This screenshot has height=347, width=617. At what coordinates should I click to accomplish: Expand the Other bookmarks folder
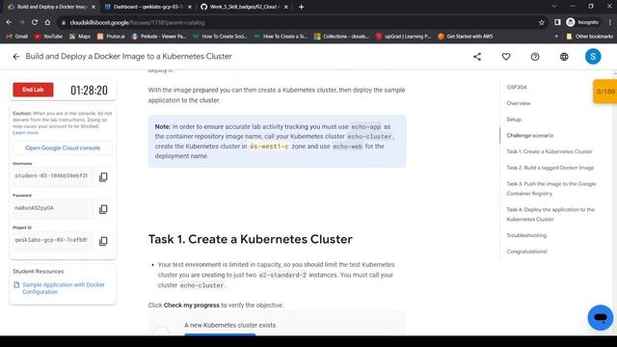589,37
